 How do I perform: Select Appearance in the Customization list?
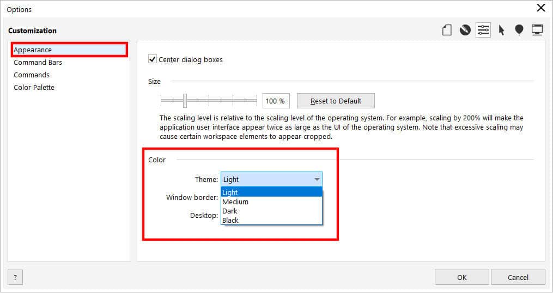pyautogui.click(x=33, y=50)
